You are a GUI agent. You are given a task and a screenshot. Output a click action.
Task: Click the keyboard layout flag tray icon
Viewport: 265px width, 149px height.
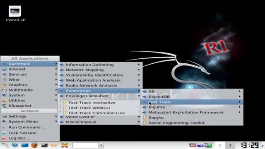click(193, 145)
